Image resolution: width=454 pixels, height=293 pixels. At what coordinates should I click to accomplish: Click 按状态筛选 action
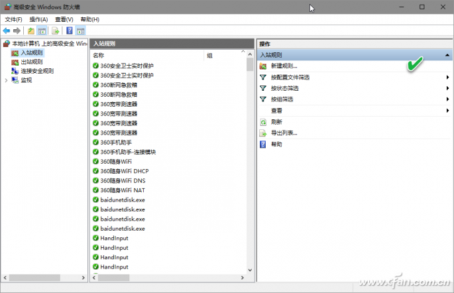click(x=284, y=88)
